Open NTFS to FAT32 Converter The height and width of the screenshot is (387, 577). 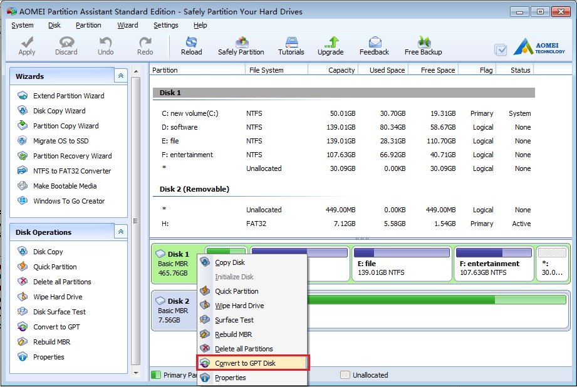(x=72, y=171)
